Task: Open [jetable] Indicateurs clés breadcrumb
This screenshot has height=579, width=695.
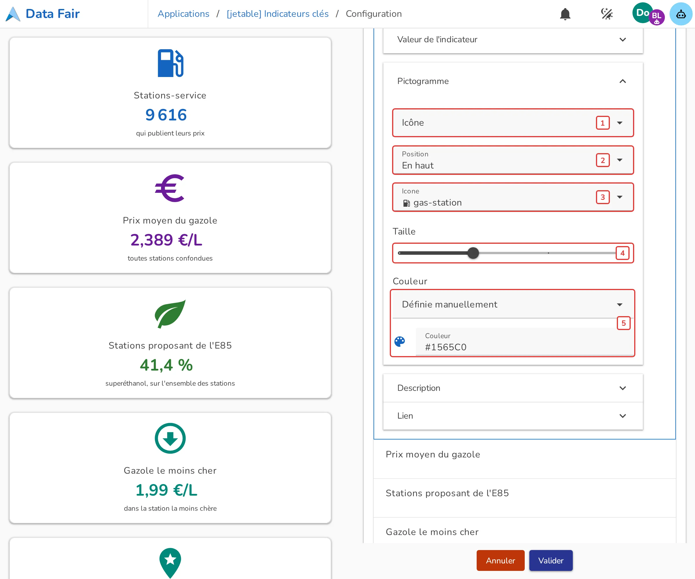Action: (x=277, y=14)
